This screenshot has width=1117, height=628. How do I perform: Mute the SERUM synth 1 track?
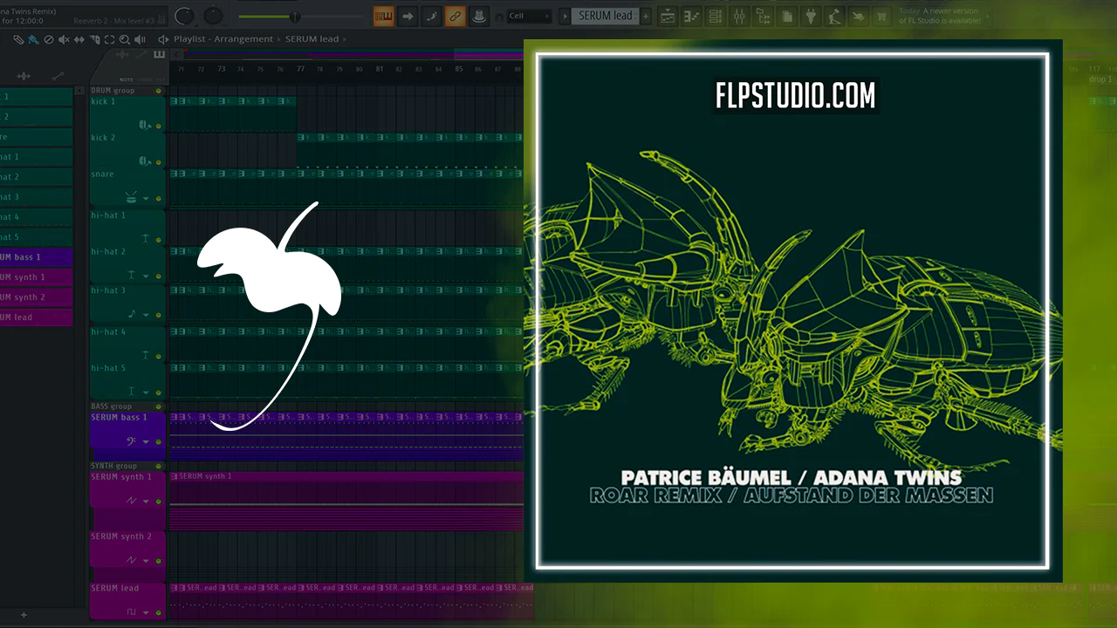pyautogui.click(x=159, y=502)
